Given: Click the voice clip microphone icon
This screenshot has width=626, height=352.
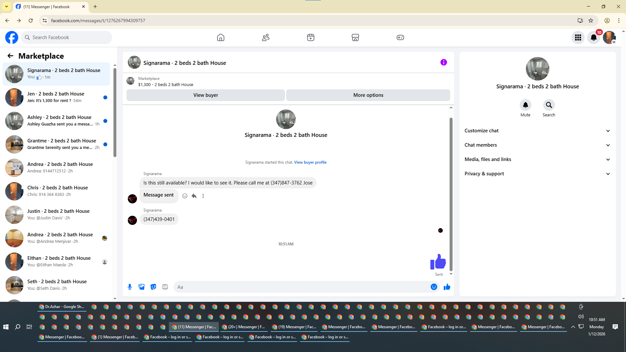Looking at the screenshot, I should [x=130, y=287].
